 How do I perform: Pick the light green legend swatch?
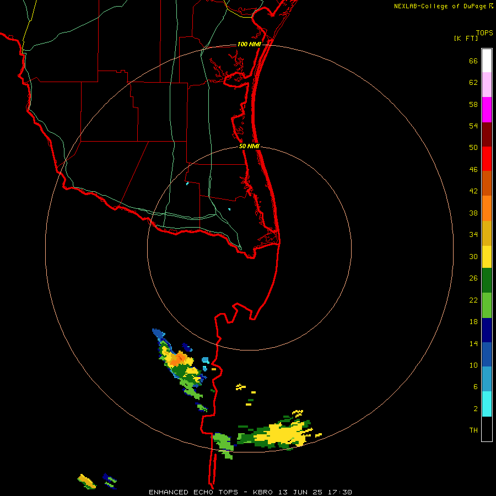tap(487, 305)
